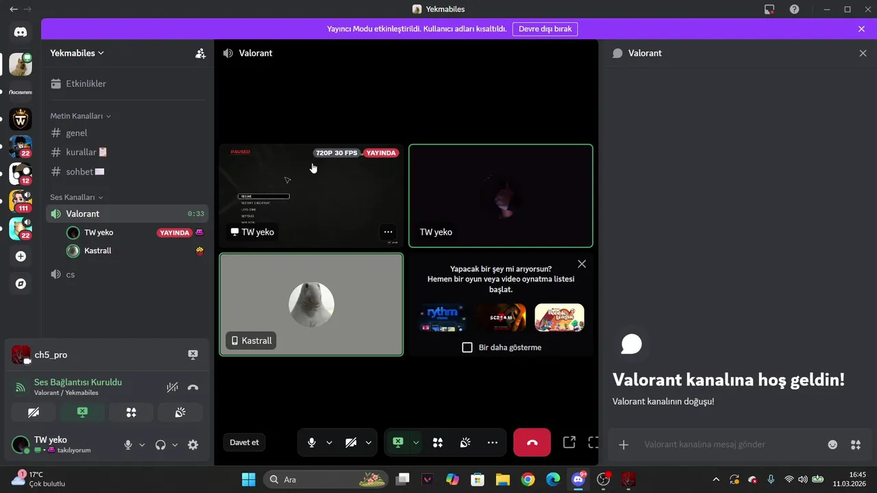Image resolution: width=877 pixels, height=493 pixels.
Task: Open camera options arrow in call bar
Action: pos(369,442)
